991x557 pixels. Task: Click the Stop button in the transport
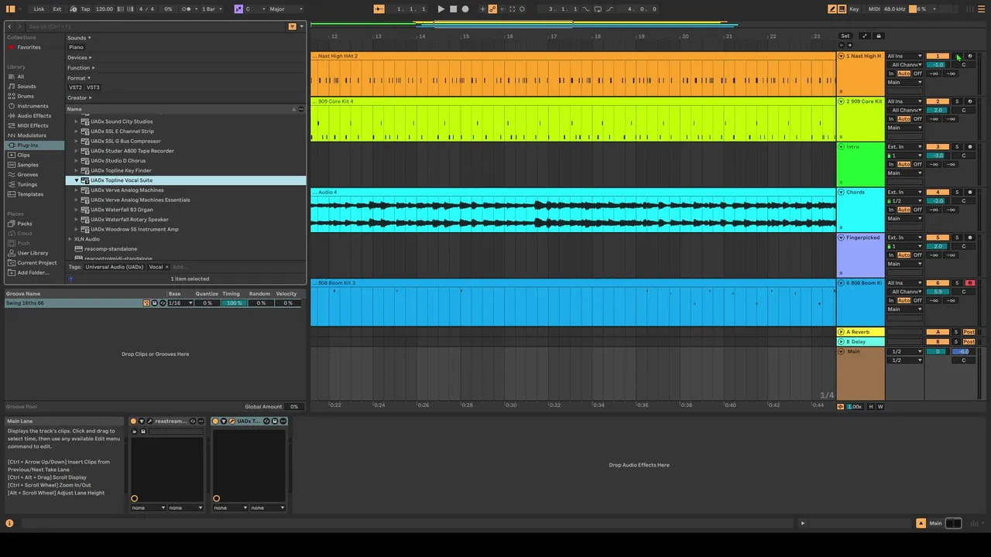coord(453,9)
